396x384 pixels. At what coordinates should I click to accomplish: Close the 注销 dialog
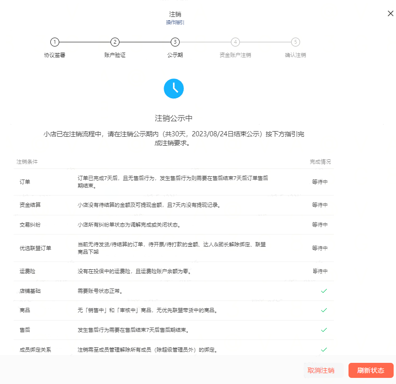coord(390,13)
